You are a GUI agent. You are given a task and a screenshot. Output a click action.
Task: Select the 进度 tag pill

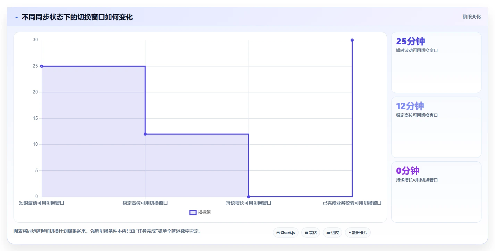pos(333,233)
